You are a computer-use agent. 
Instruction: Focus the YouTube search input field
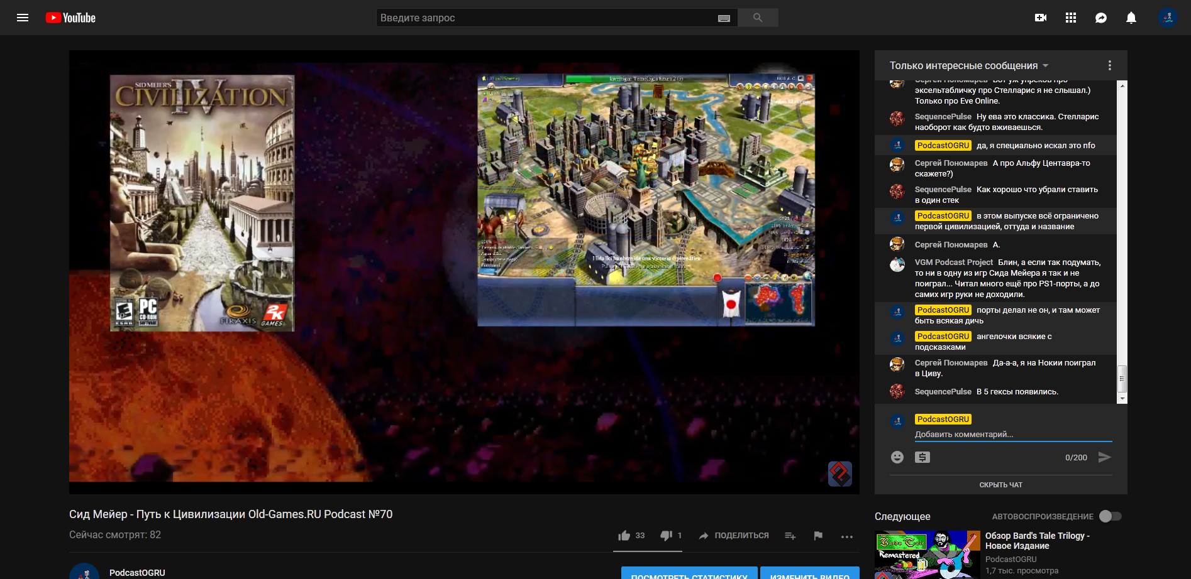[x=547, y=18]
